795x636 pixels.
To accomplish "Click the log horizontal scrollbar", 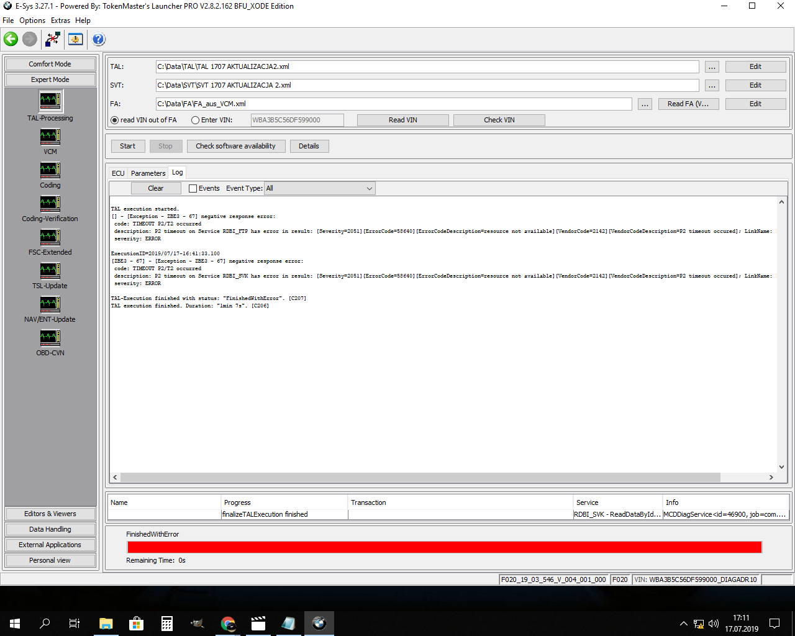I will click(420, 477).
